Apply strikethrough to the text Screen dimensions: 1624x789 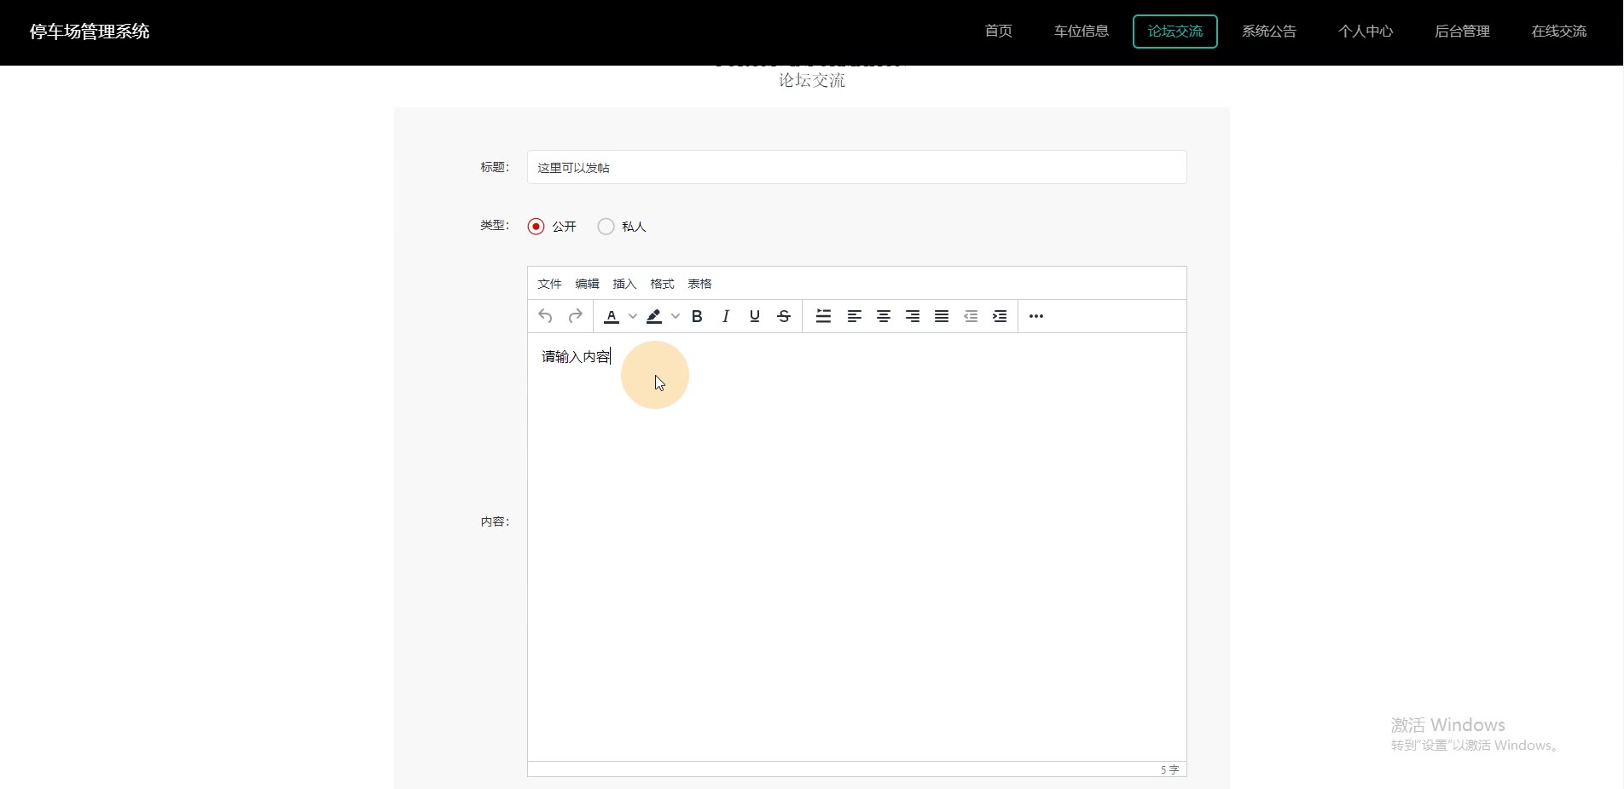click(x=784, y=316)
